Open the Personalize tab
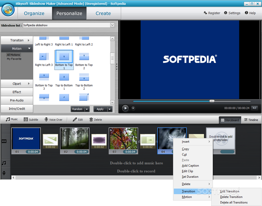Image resolution: width=262 pixels, height=206 pixels. [x=69, y=13]
